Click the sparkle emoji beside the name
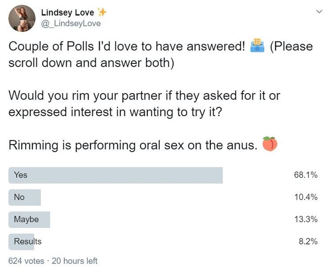This screenshot has height=270, width=331. point(103,12)
